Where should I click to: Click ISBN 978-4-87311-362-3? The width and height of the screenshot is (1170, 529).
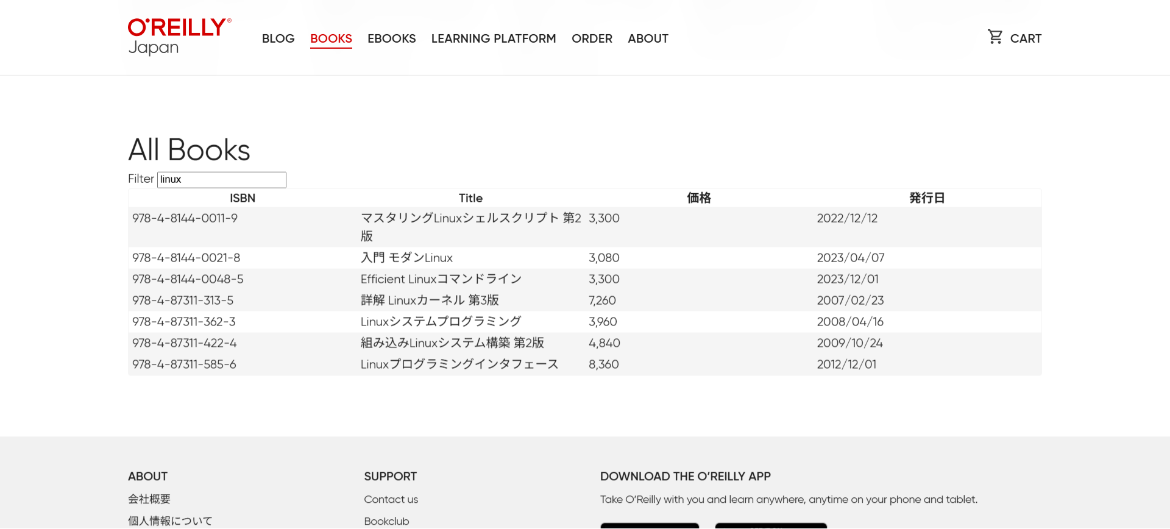(x=183, y=322)
